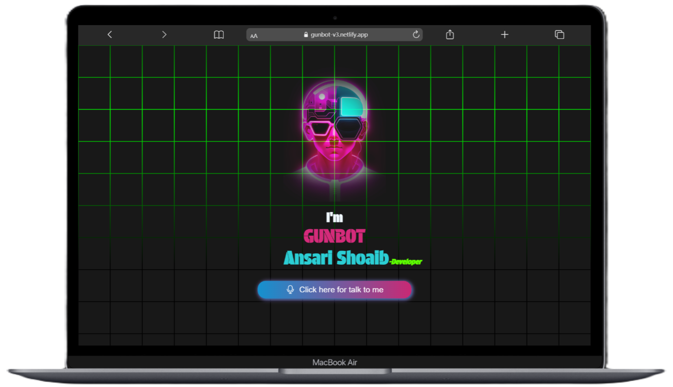This screenshot has height=387, width=673.
Task: Show the tab overview icon
Action: (x=559, y=35)
